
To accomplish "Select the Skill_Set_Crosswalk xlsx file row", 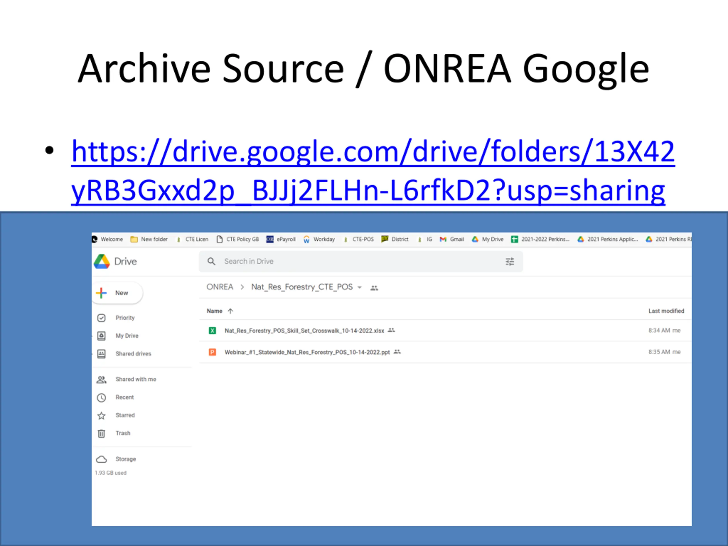I will coord(304,330).
